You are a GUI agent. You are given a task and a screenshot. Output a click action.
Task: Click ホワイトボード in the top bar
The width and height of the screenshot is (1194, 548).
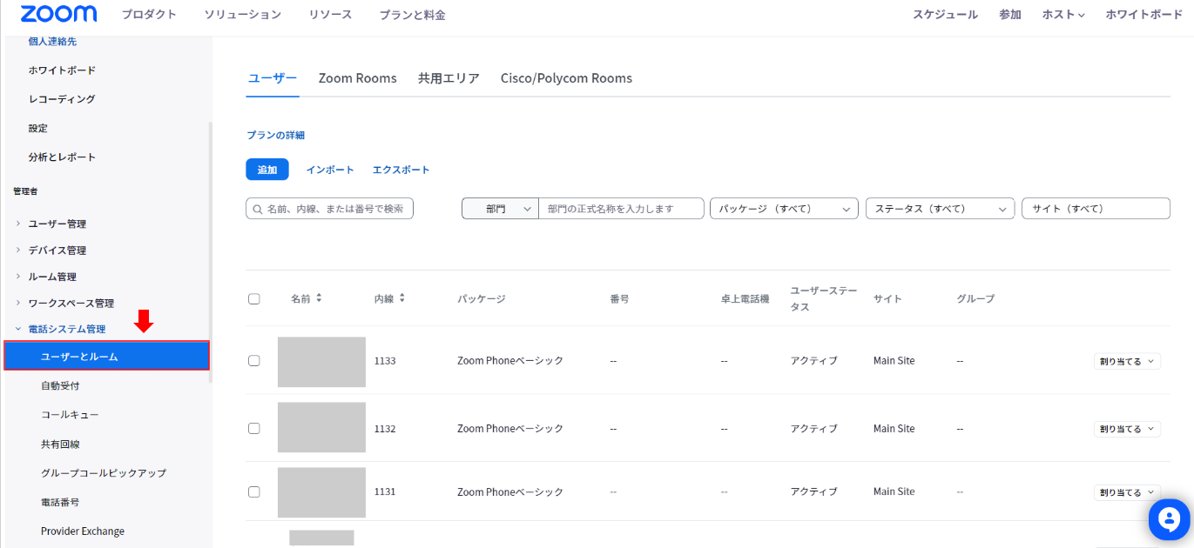pyautogui.click(x=1144, y=15)
